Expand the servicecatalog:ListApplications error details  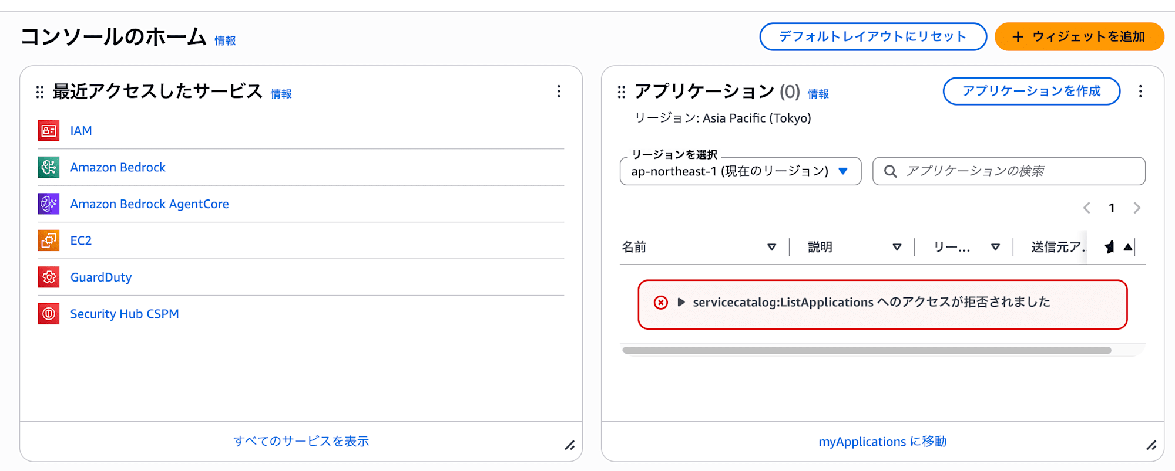click(681, 303)
